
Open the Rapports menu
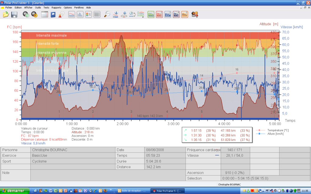click(56, 8)
